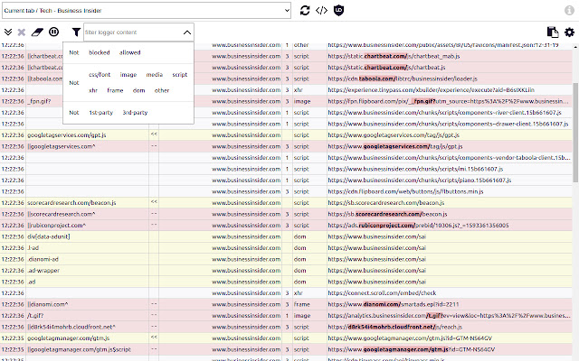Open the info icon at top right
The height and width of the screenshot is (361, 579).
(569, 10)
